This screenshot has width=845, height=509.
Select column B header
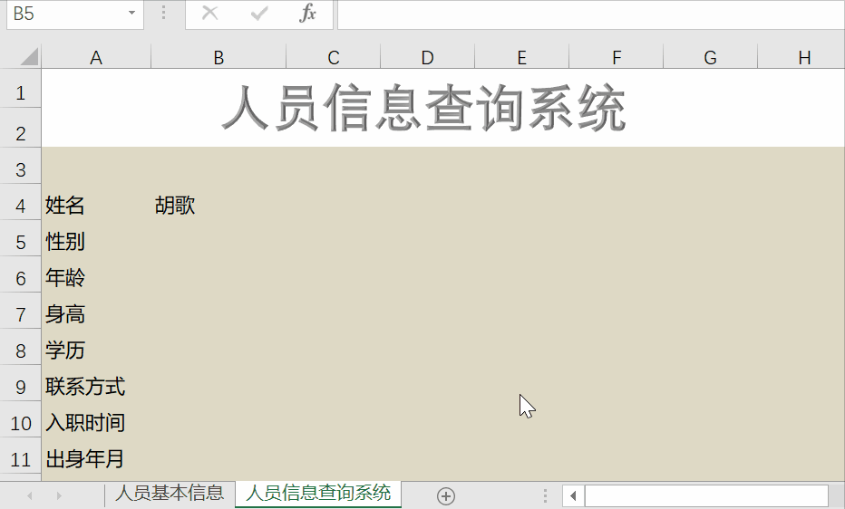click(x=219, y=57)
